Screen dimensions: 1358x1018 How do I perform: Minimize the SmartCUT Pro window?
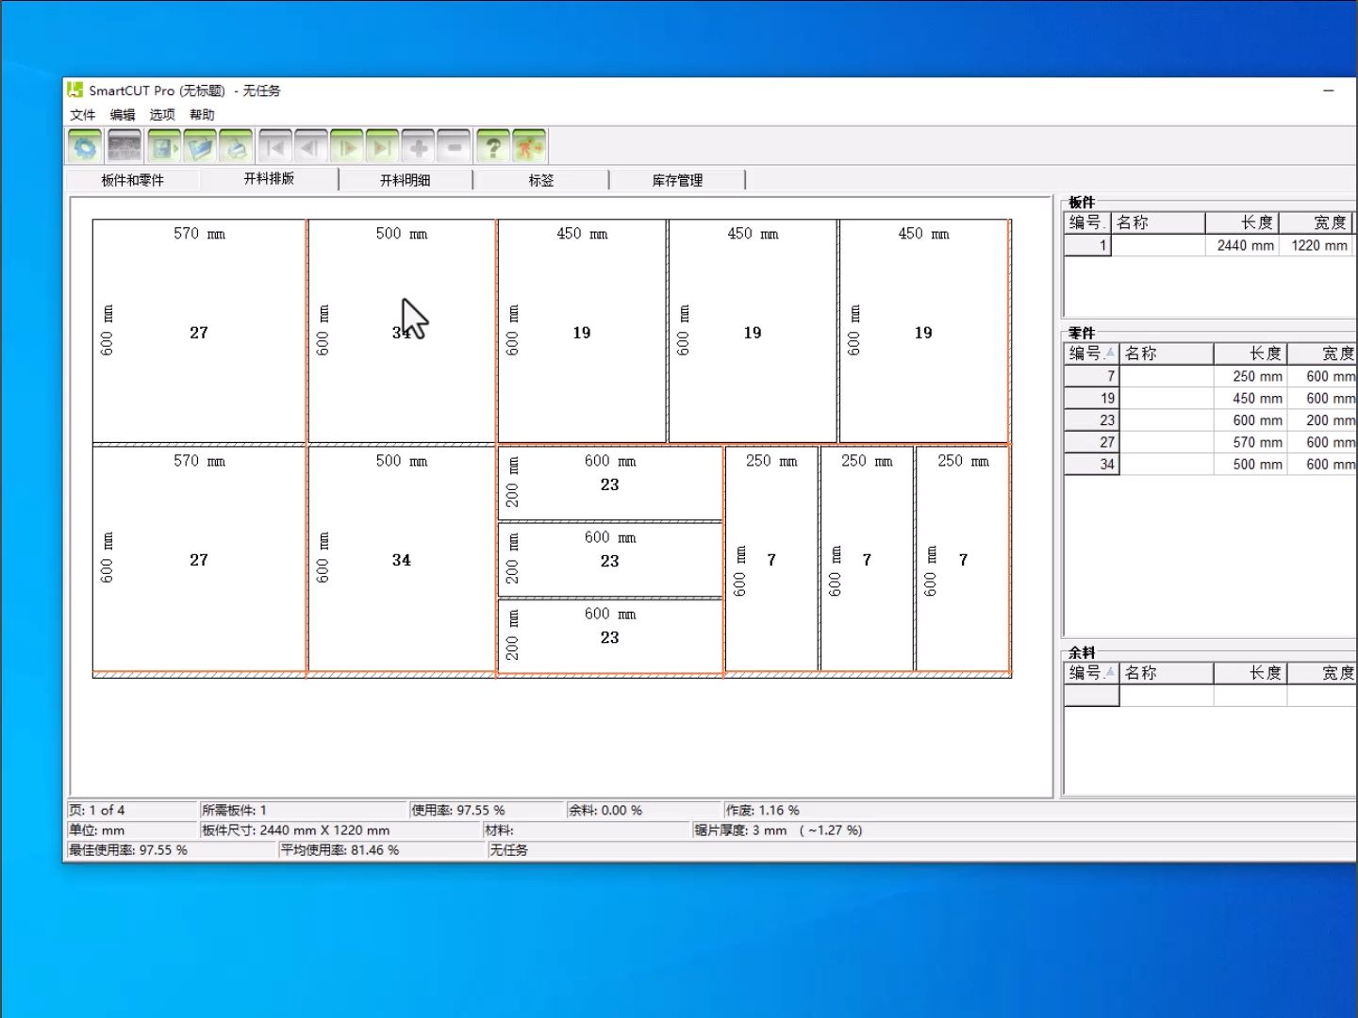pos(1329,90)
